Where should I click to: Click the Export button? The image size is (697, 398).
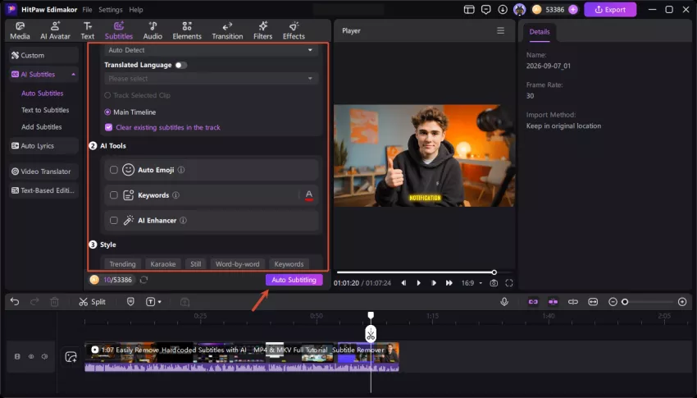610,9
